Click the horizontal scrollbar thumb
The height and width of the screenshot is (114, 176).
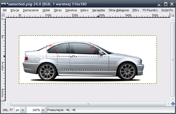coord(88,104)
